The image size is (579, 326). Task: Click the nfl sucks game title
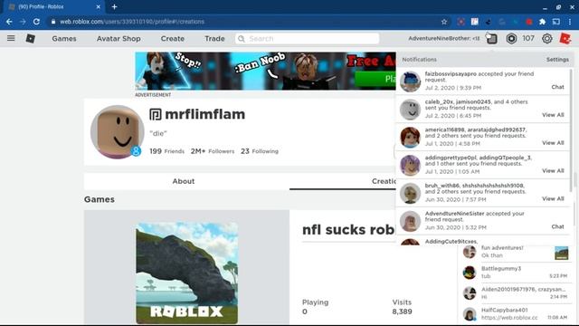[348, 230]
